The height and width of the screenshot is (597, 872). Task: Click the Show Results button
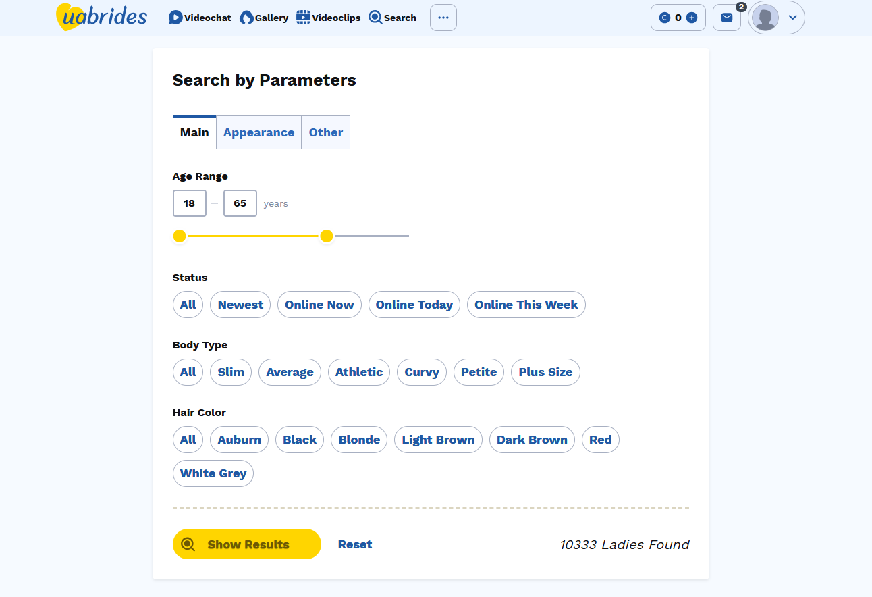point(246,544)
